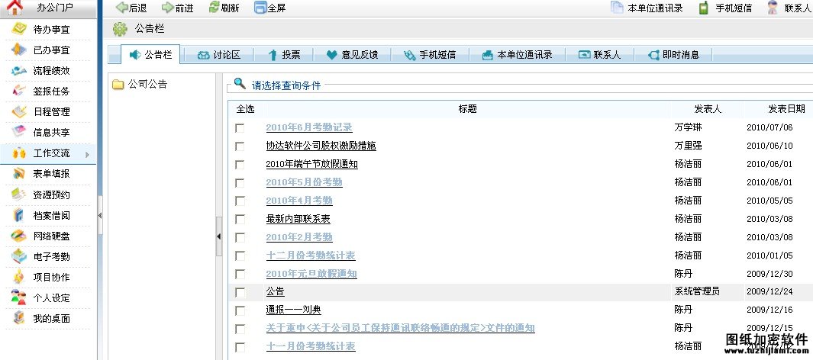Click the date cell 2010/07/06
The height and width of the screenshot is (360, 813).
(769, 127)
